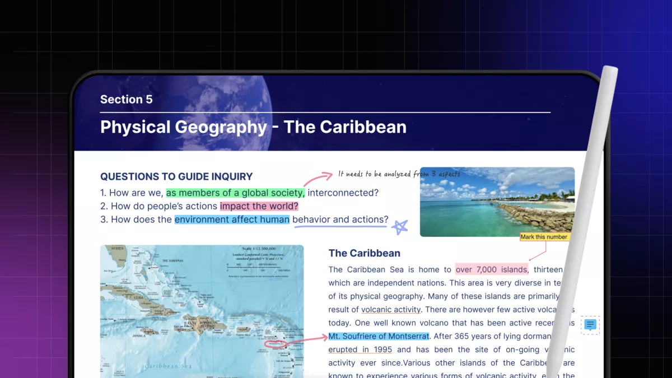Click pink highlight 'impact the world?'
Viewport: 672px width, 378px height.
(259, 206)
